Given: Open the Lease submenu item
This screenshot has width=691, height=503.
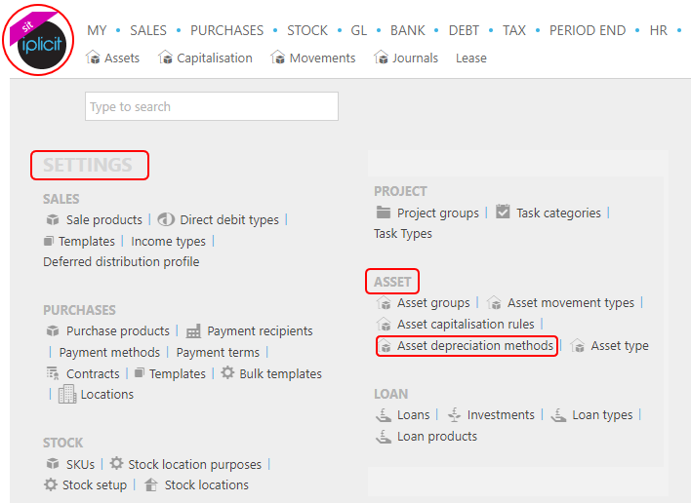Looking at the screenshot, I should 471,58.
